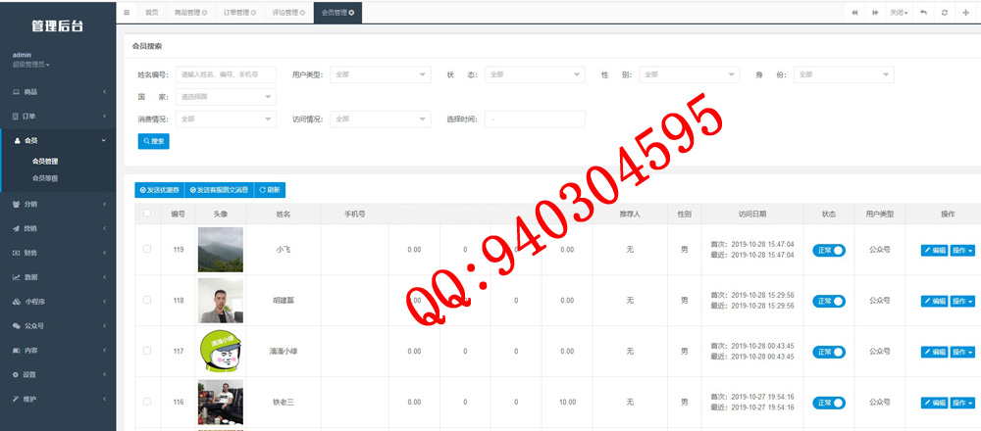Click the refresh icon in top-right toolbar
981x431 pixels.
[944, 13]
